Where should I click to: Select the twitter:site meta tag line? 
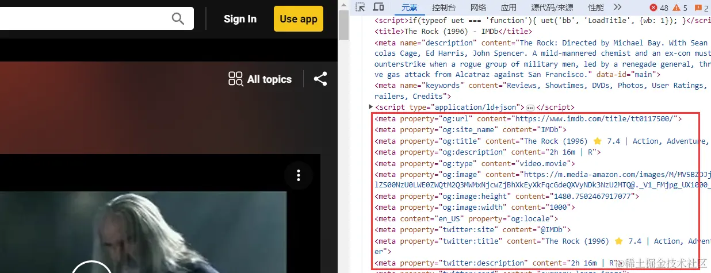(x=472, y=230)
